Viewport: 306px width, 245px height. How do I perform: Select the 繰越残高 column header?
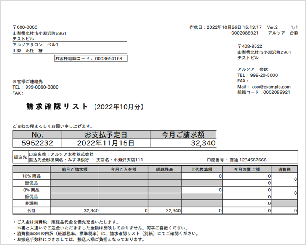[165, 169]
